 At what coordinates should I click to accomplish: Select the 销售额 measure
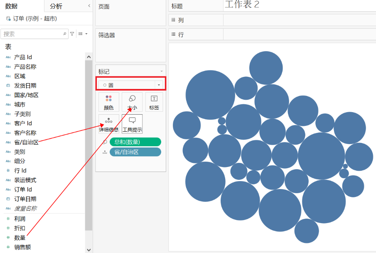click(22, 247)
